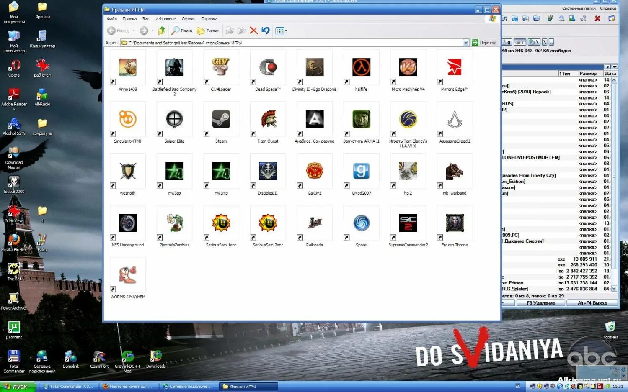Sort by Размер column in Total Commander

point(588,74)
